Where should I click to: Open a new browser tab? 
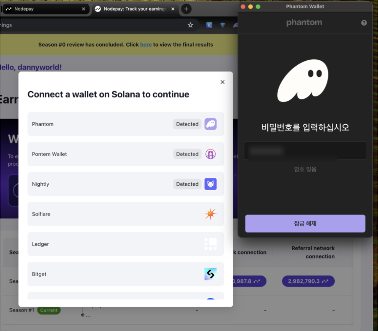pos(186,9)
